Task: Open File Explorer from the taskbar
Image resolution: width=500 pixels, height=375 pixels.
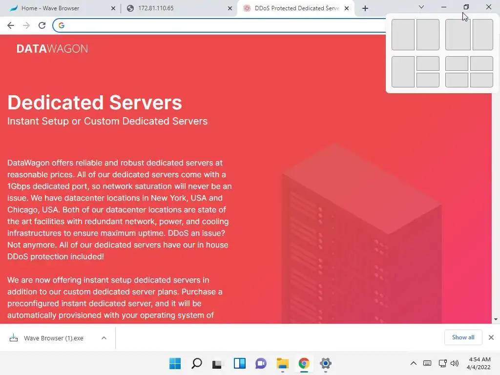Action: (x=283, y=363)
